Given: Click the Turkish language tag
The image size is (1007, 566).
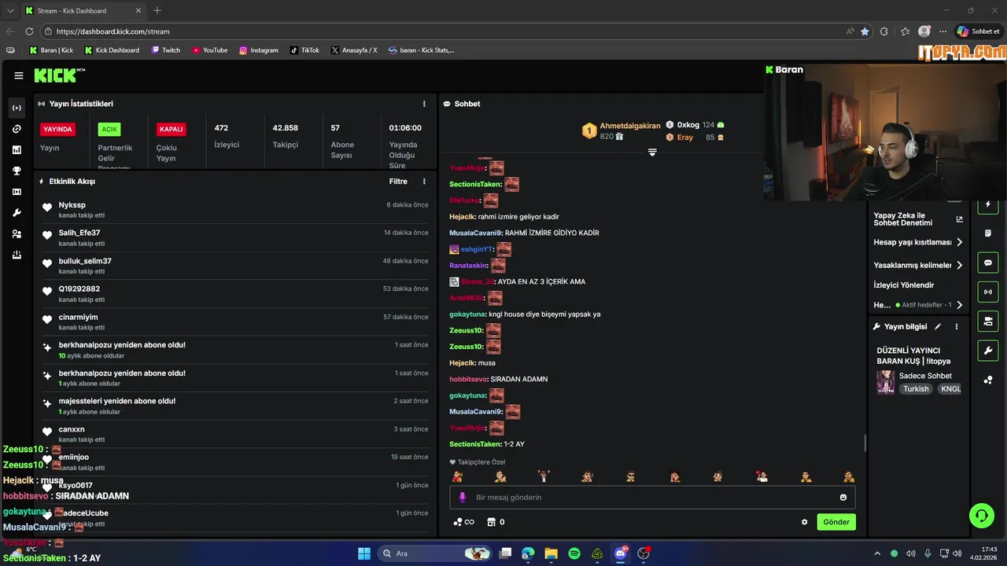Looking at the screenshot, I should click(x=916, y=389).
